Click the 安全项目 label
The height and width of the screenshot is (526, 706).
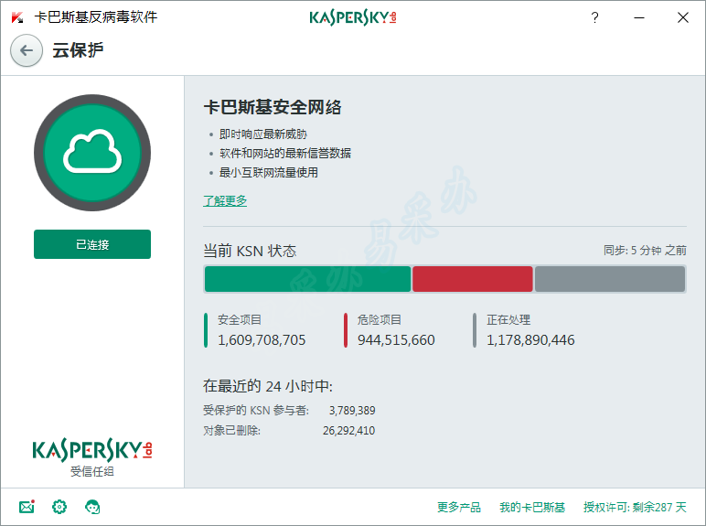(x=240, y=320)
